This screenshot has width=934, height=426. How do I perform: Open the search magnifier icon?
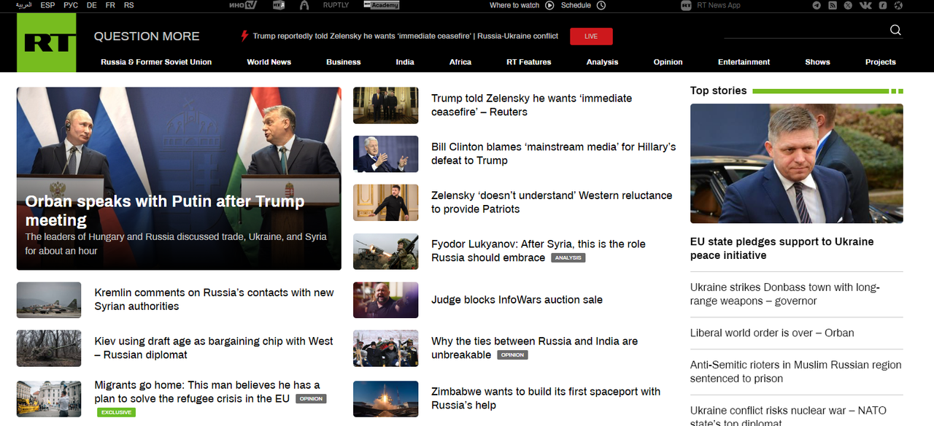(895, 30)
